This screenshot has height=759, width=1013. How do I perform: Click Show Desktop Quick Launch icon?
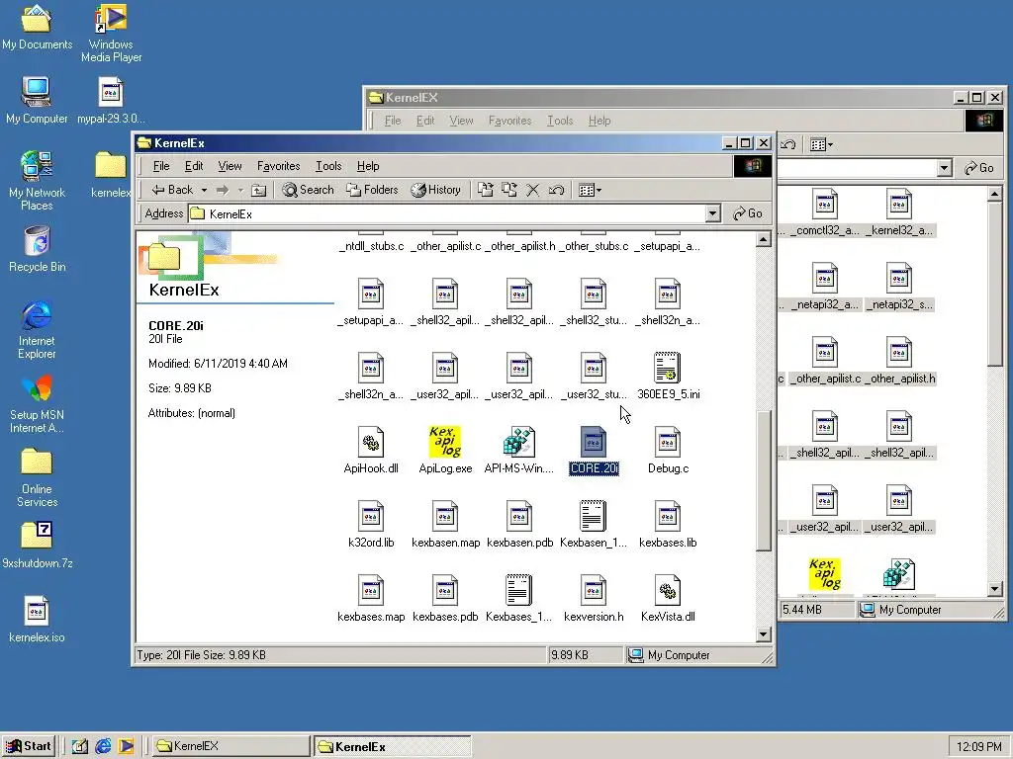click(79, 746)
